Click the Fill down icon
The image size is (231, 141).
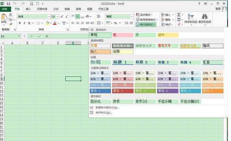pos(179,19)
